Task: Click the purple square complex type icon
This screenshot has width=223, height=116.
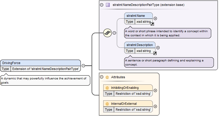Action: click(108, 5)
